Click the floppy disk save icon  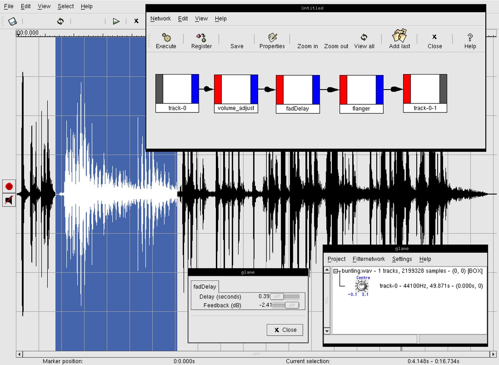pos(12,21)
